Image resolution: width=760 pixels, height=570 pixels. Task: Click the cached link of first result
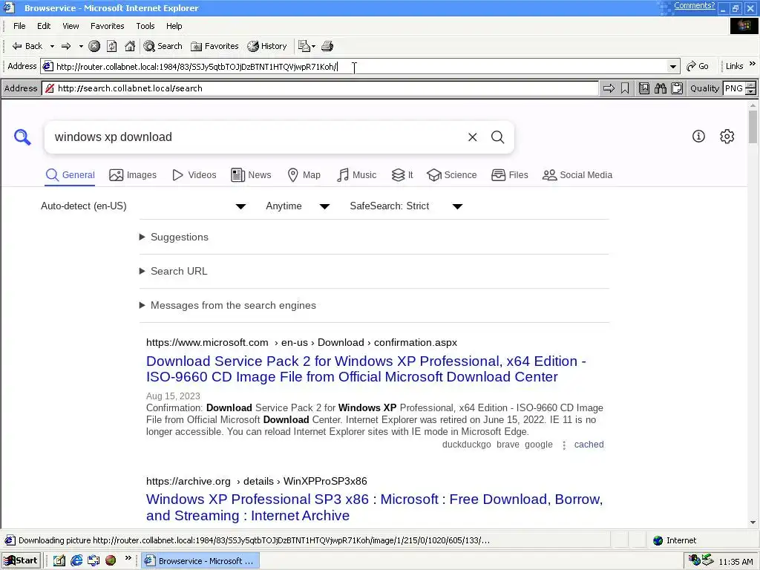(589, 445)
